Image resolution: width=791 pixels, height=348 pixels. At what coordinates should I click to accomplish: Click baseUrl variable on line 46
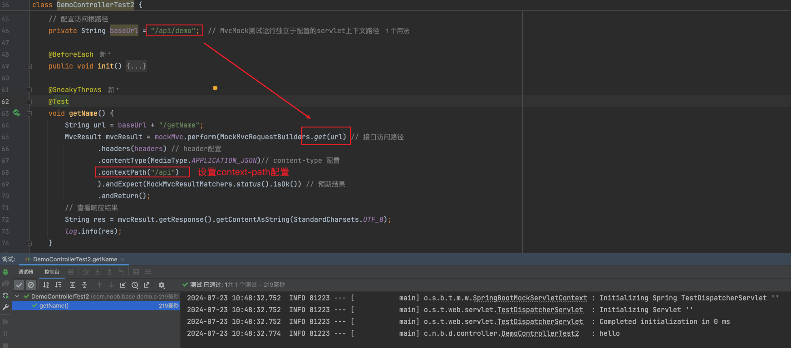pos(124,31)
